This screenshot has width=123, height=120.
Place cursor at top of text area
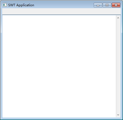[59, 17]
